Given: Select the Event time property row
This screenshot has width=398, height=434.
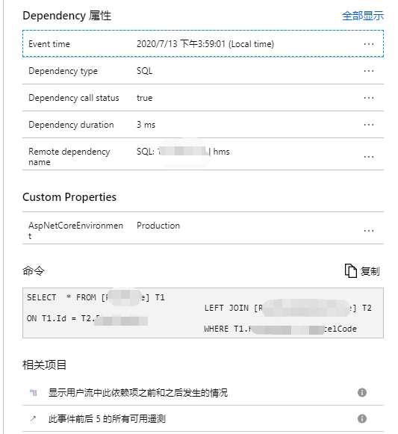Looking at the screenshot, I should [x=203, y=44].
